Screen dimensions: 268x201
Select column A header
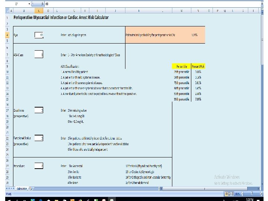pos(11,11)
